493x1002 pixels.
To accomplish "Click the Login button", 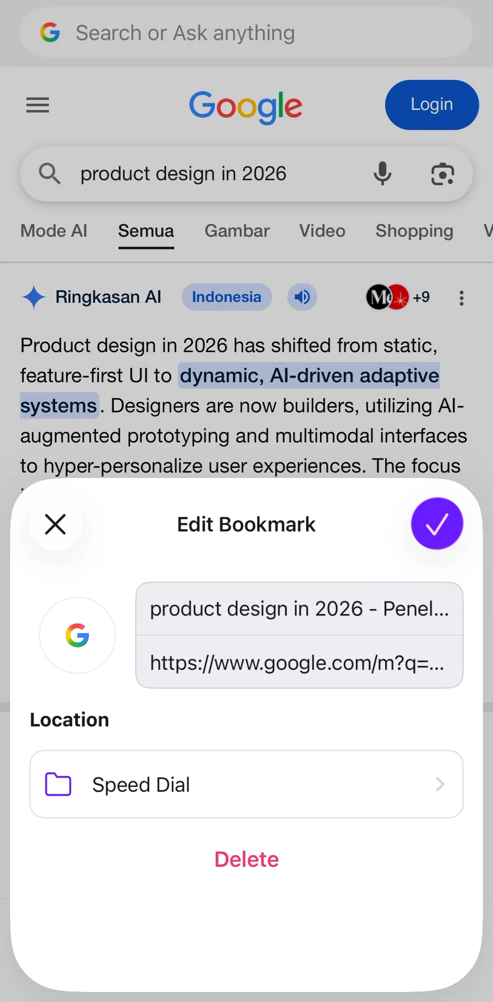I will 432,105.
